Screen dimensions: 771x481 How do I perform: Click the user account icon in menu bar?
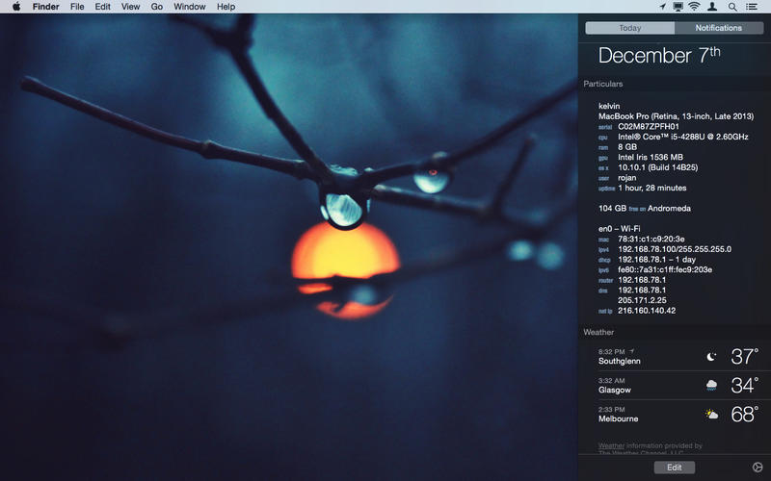click(x=712, y=7)
